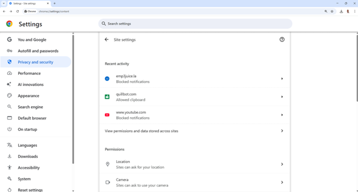
Task: Click the Camera row's camera icon
Action: point(107,182)
